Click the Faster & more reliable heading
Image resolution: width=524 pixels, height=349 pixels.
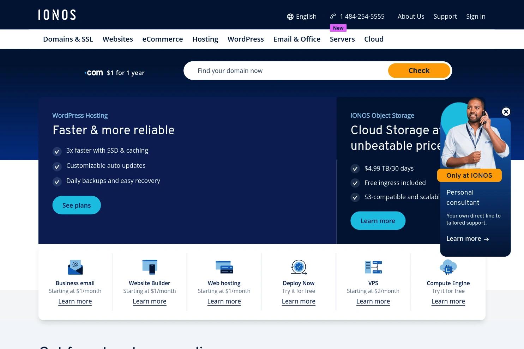coord(114,130)
